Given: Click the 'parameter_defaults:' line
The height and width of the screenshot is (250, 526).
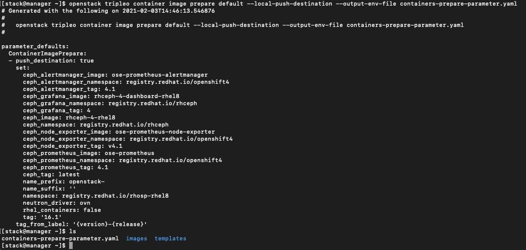Looking at the screenshot, I should pyautogui.click(x=35, y=47).
